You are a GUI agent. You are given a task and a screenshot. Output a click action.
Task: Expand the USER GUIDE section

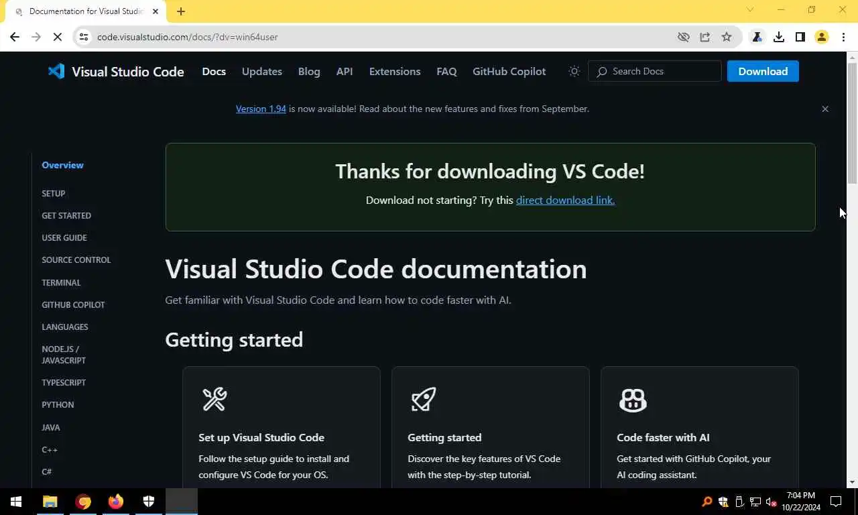(x=64, y=237)
